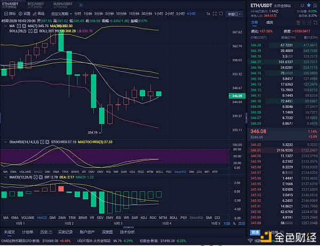Open the 计划单 planned orders tab
Screen dimensions: 320x246
coord(28,232)
